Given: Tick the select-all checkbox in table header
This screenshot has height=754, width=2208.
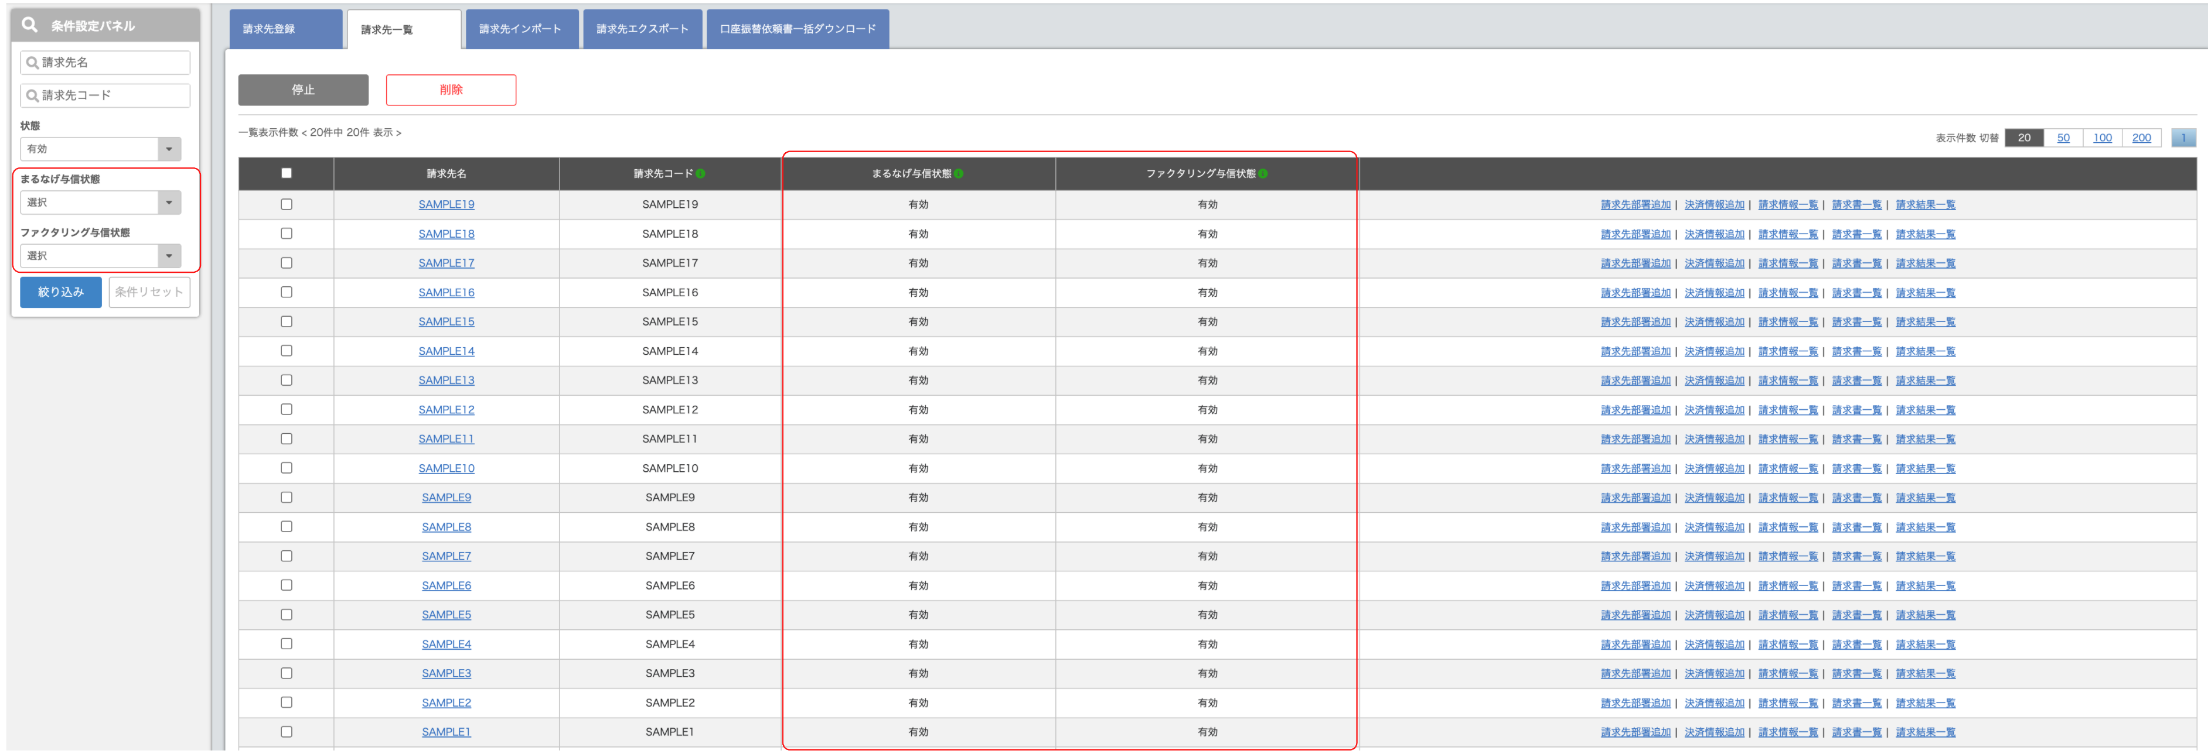Looking at the screenshot, I should pos(287,174).
